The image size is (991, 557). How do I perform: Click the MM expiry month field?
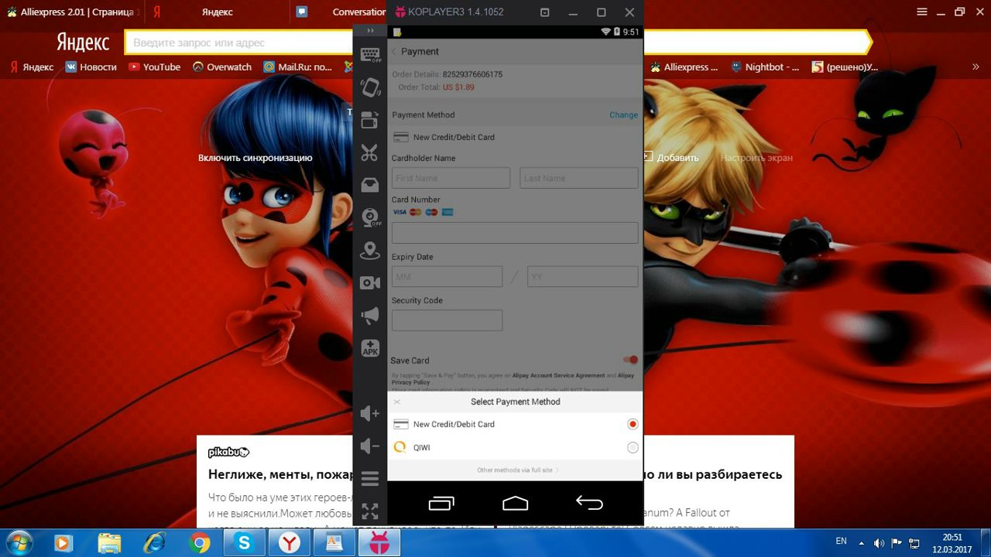point(447,277)
